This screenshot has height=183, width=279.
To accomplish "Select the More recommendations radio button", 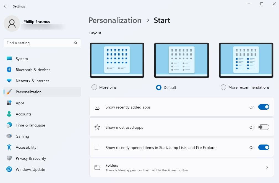I will tap(223, 87).
